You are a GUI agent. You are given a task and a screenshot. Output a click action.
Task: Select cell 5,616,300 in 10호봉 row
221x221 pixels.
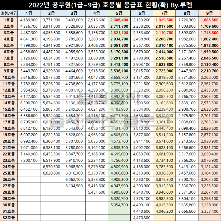coord(29,77)
